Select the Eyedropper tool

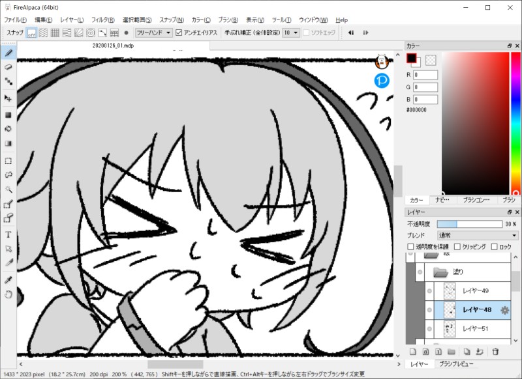pos(8,279)
